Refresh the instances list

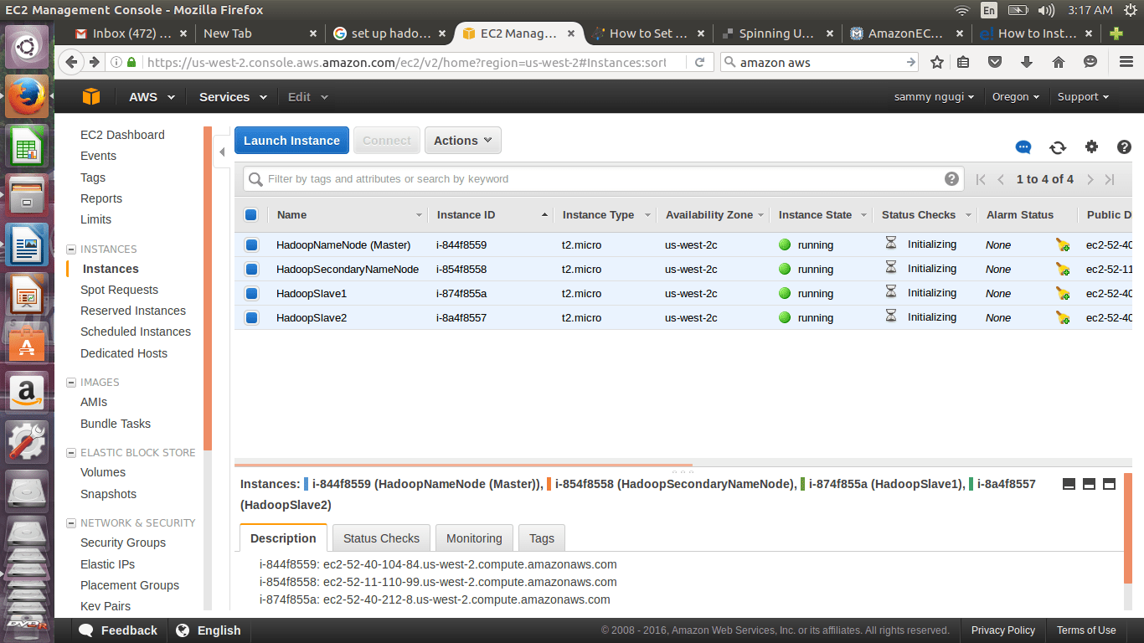(x=1058, y=147)
